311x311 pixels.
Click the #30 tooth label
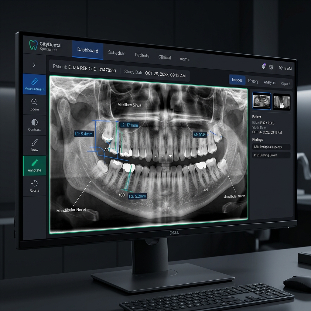(121, 195)
